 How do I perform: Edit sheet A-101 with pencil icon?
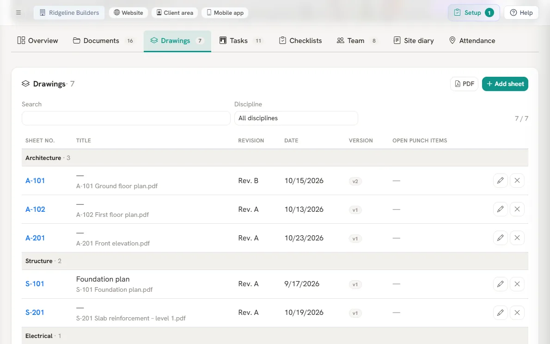point(500,180)
